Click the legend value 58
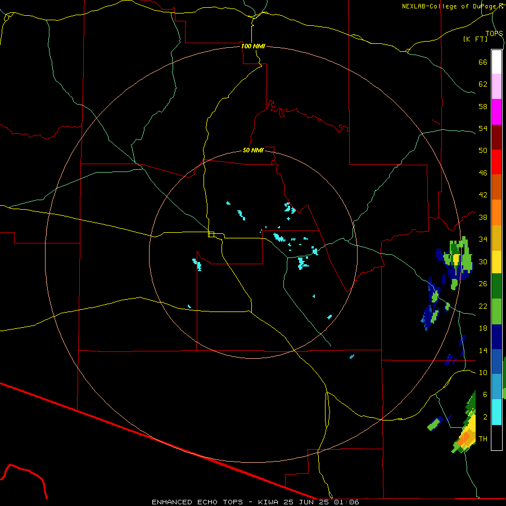Screen dimensions: 506x506 pos(483,106)
